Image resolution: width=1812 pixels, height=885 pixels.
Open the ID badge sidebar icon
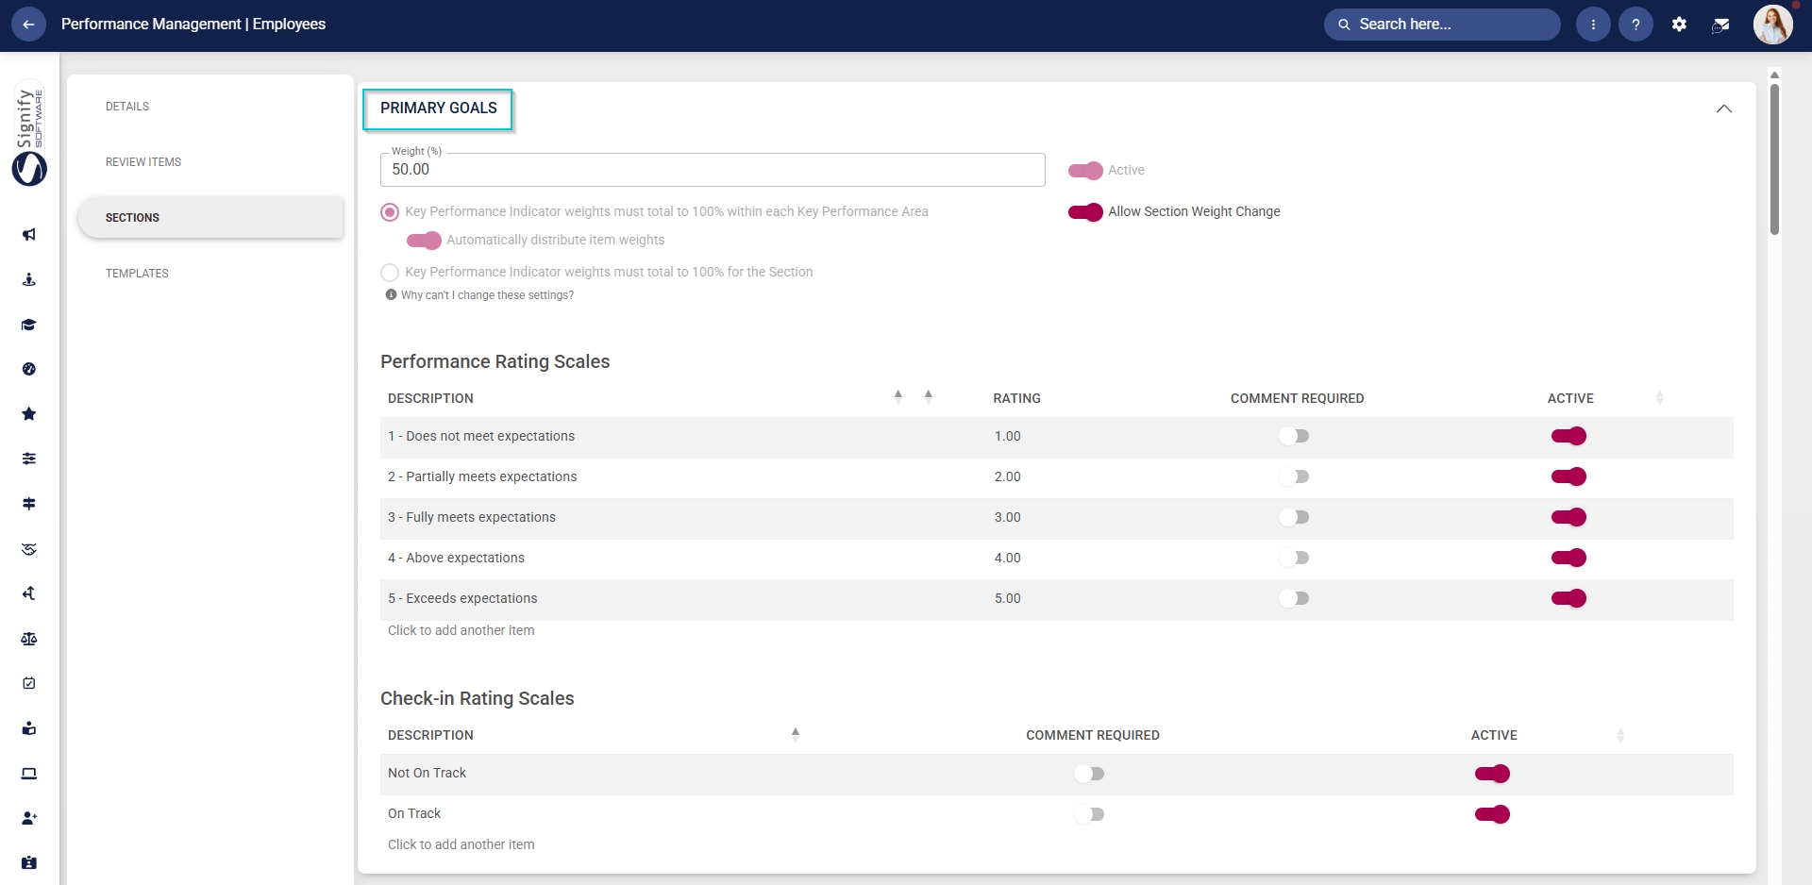29,862
